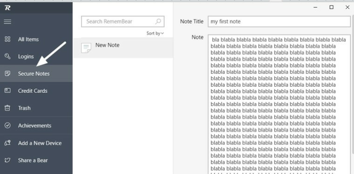Focus the Search RememBear field

123,22
